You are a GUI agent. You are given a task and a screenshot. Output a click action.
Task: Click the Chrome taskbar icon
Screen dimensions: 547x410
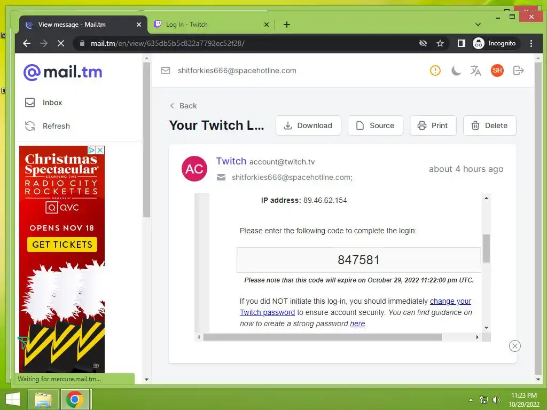[75, 399]
